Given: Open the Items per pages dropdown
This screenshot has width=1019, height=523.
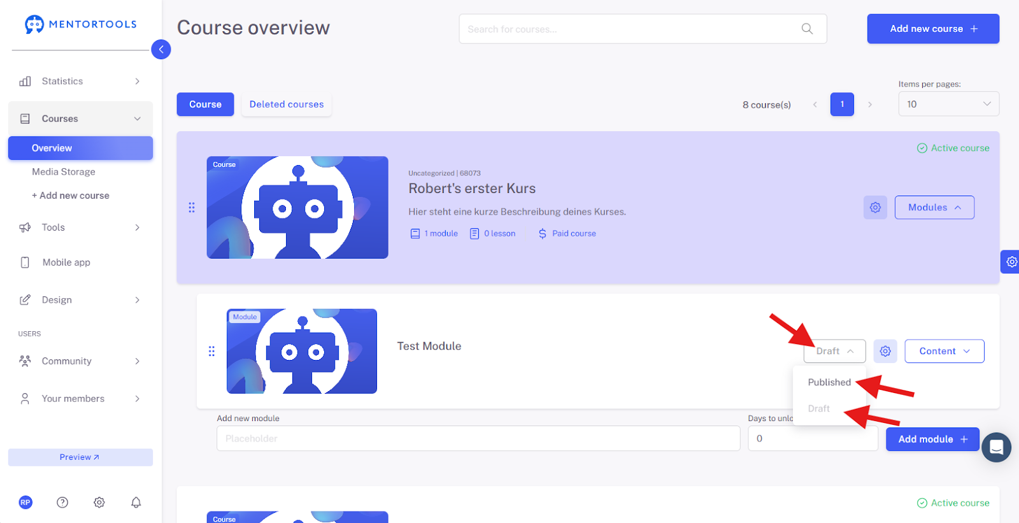Looking at the screenshot, I should click(x=948, y=104).
